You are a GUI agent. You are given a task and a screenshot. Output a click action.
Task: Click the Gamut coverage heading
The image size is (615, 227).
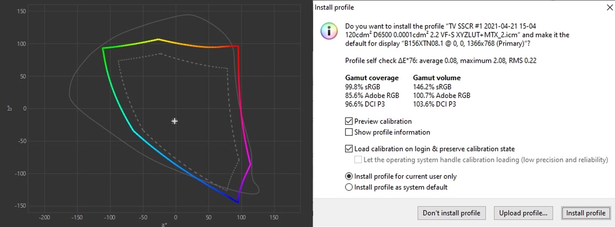click(x=371, y=77)
